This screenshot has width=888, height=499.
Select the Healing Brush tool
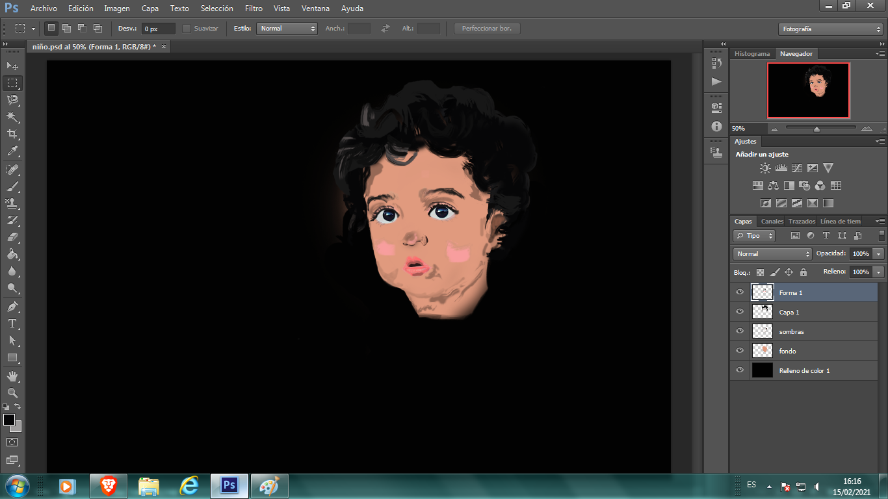[x=12, y=170]
